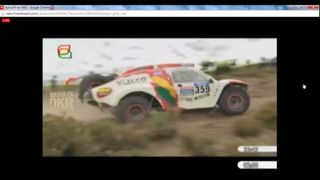
Task: Click the Livestream favicon in the title bar
Action: (x=2, y=7)
